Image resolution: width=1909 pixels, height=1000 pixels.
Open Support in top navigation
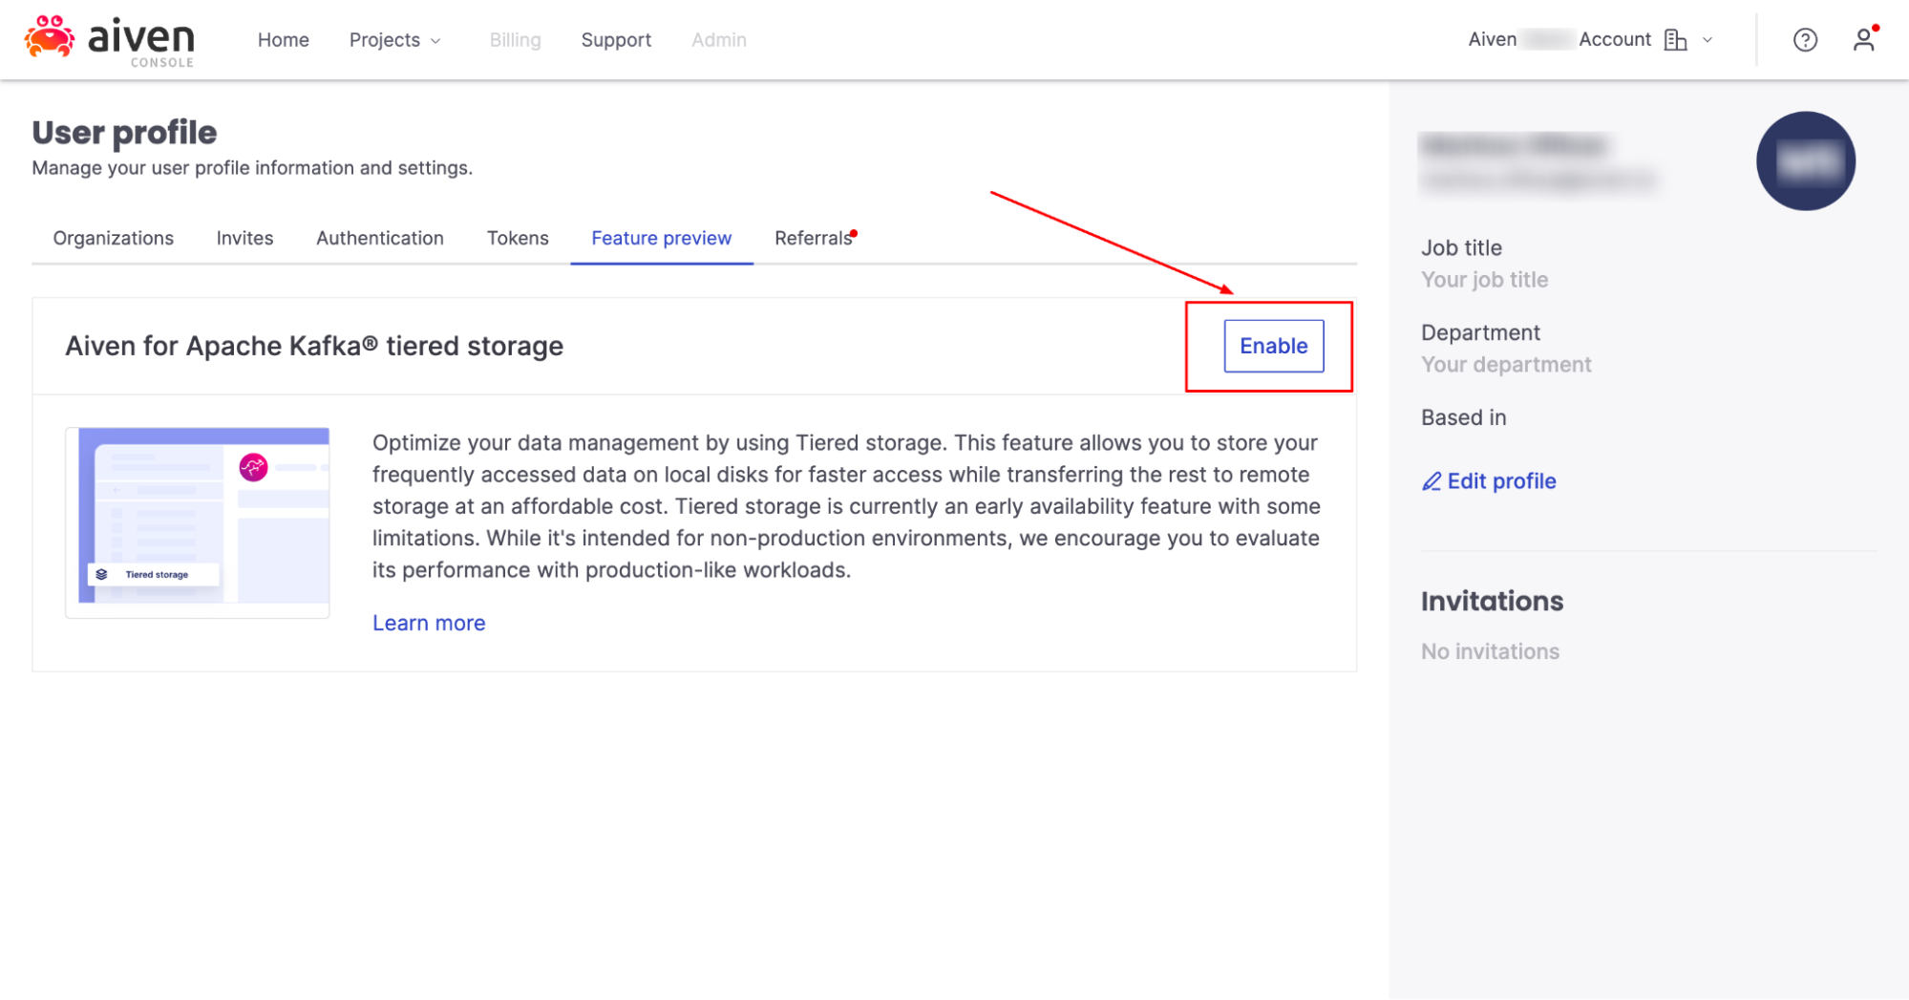point(616,40)
